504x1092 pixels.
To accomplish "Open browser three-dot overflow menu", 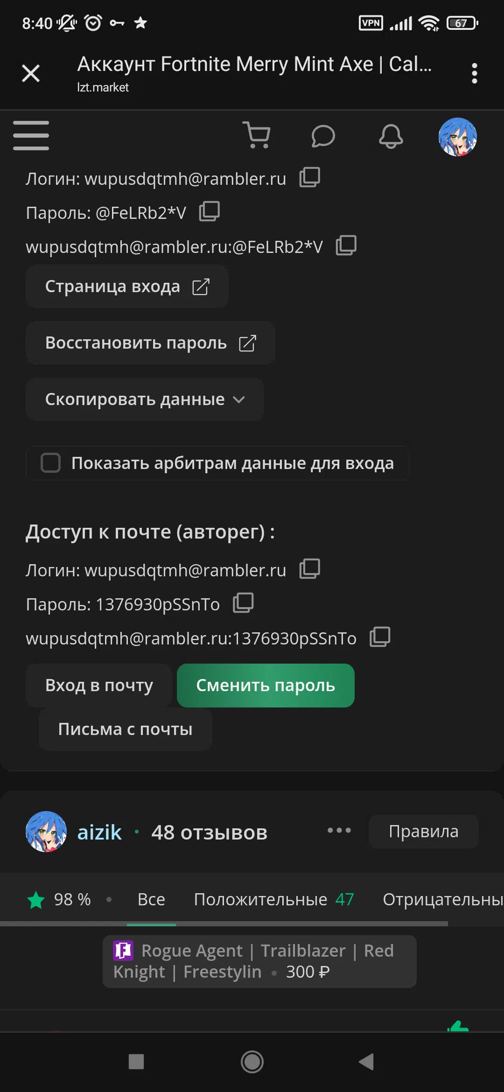I will coord(475,73).
